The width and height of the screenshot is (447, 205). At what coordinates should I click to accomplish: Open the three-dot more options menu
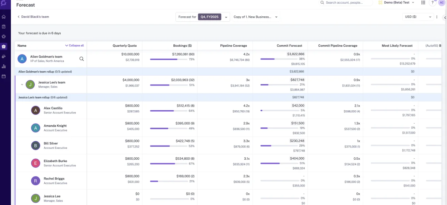point(437,17)
